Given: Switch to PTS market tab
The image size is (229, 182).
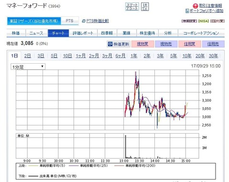Looking at the screenshot, I should 70,21.
